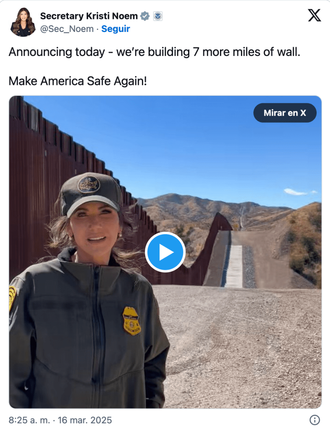
Task: Click the Secretary Kristi Noem display name
Action: coord(89,16)
